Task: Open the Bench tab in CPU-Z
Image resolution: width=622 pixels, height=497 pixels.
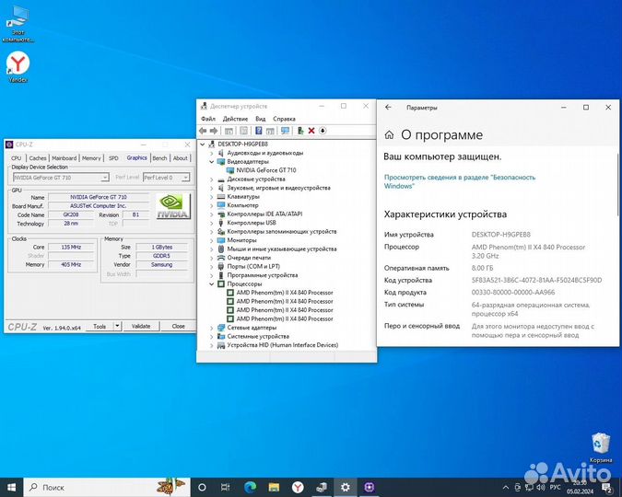Action: (x=159, y=158)
